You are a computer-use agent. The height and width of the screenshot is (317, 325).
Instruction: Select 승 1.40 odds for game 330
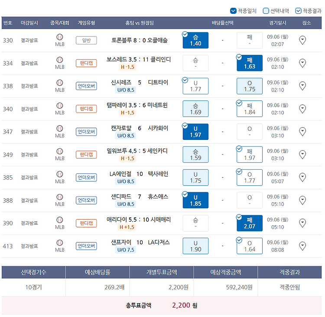195,40
